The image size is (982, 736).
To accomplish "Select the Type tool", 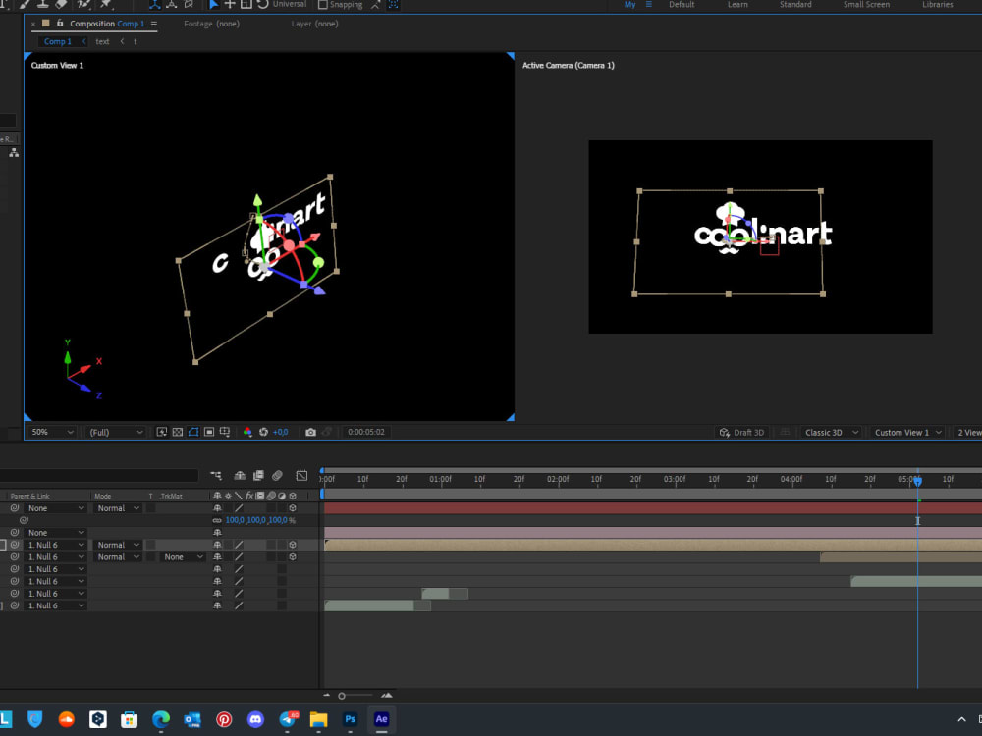I will (x=4, y=5).
